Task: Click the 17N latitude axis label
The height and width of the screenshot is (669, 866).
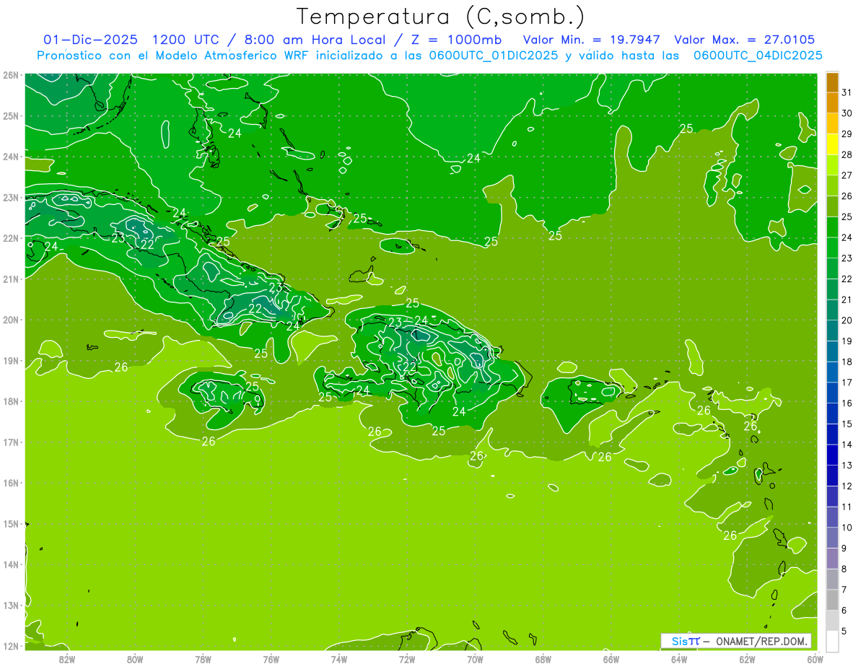Action: (x=11, y=442)
